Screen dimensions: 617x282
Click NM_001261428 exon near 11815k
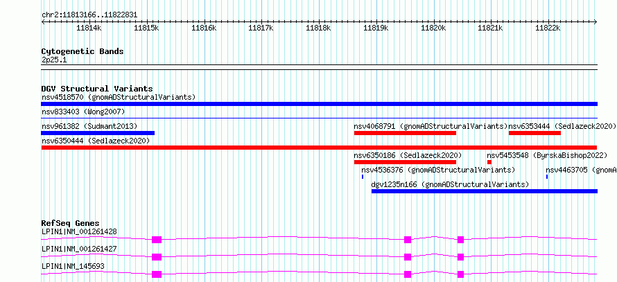157,240
